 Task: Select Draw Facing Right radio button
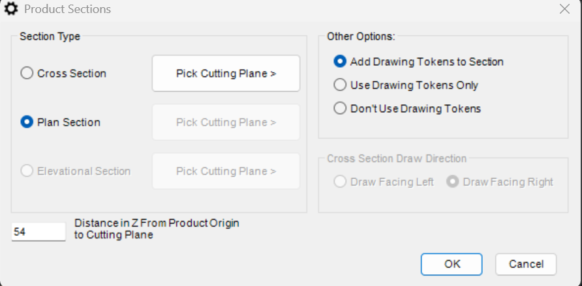click(452, 182)
